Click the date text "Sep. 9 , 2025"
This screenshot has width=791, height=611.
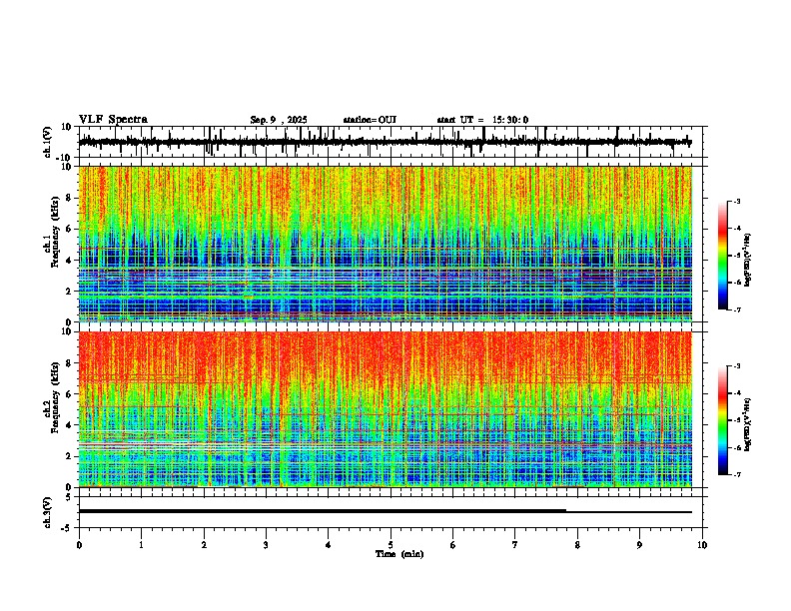tap(279, 120)
